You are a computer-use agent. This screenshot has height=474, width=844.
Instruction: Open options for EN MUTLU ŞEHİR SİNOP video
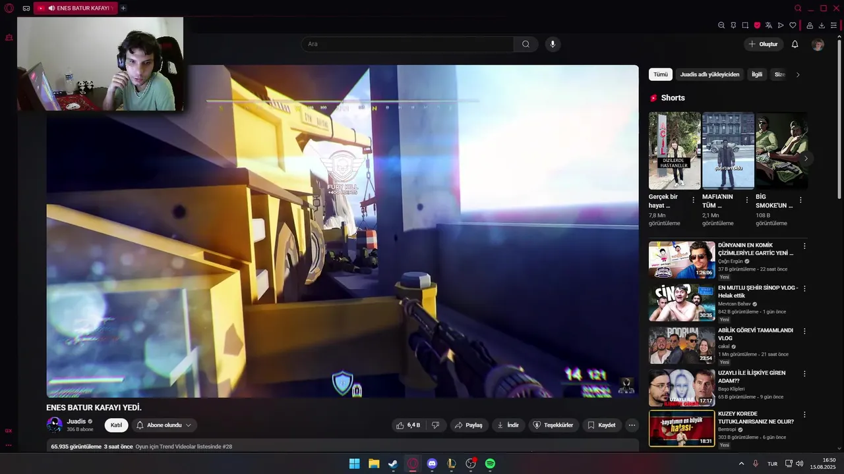[x=804, y=288]
